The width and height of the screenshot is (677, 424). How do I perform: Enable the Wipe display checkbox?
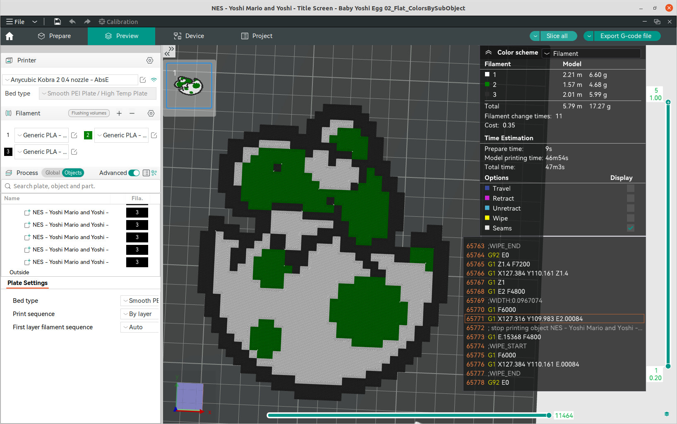[631, 218]
